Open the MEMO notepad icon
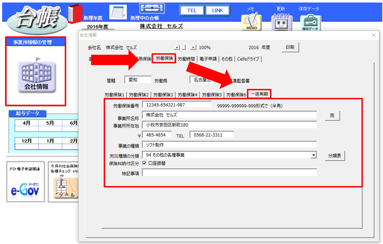The image size is (383, 244). 252,22
